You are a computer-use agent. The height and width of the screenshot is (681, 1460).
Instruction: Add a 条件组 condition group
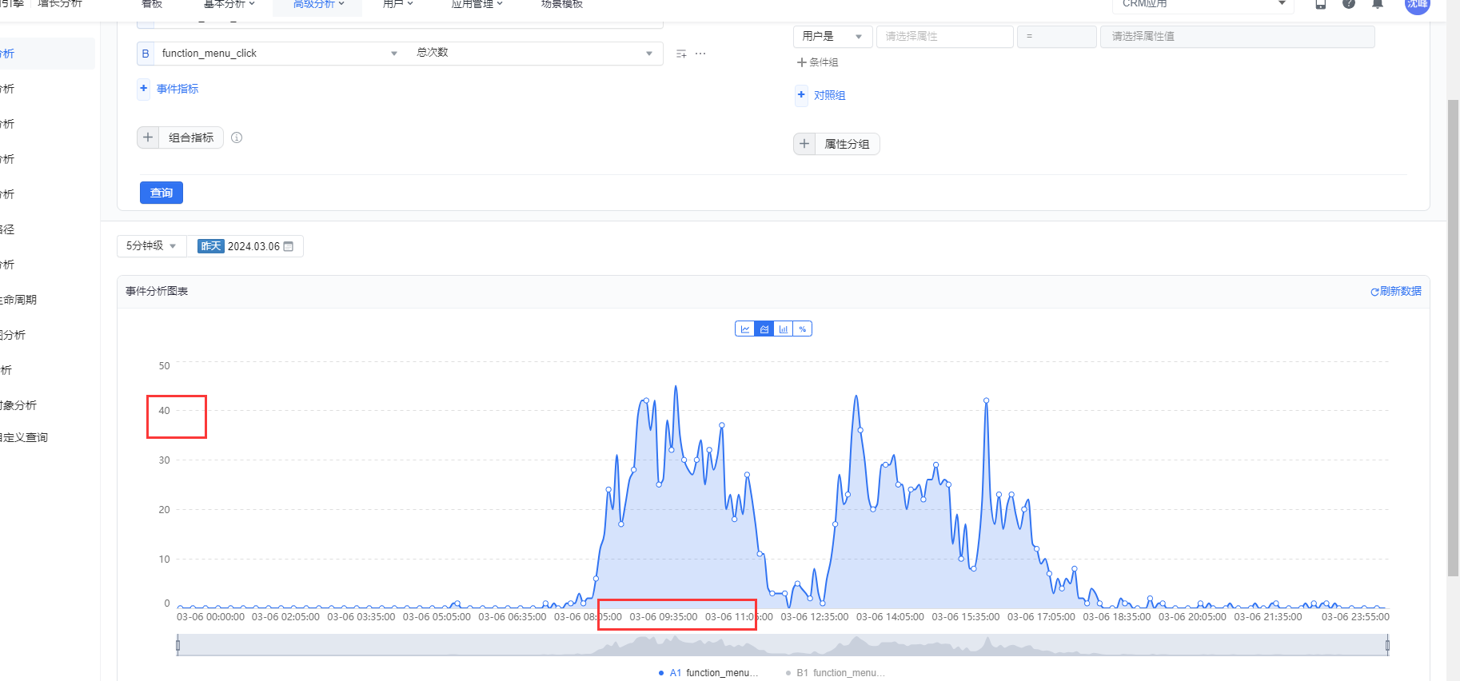pyautogui.click(x=817, y=62)
